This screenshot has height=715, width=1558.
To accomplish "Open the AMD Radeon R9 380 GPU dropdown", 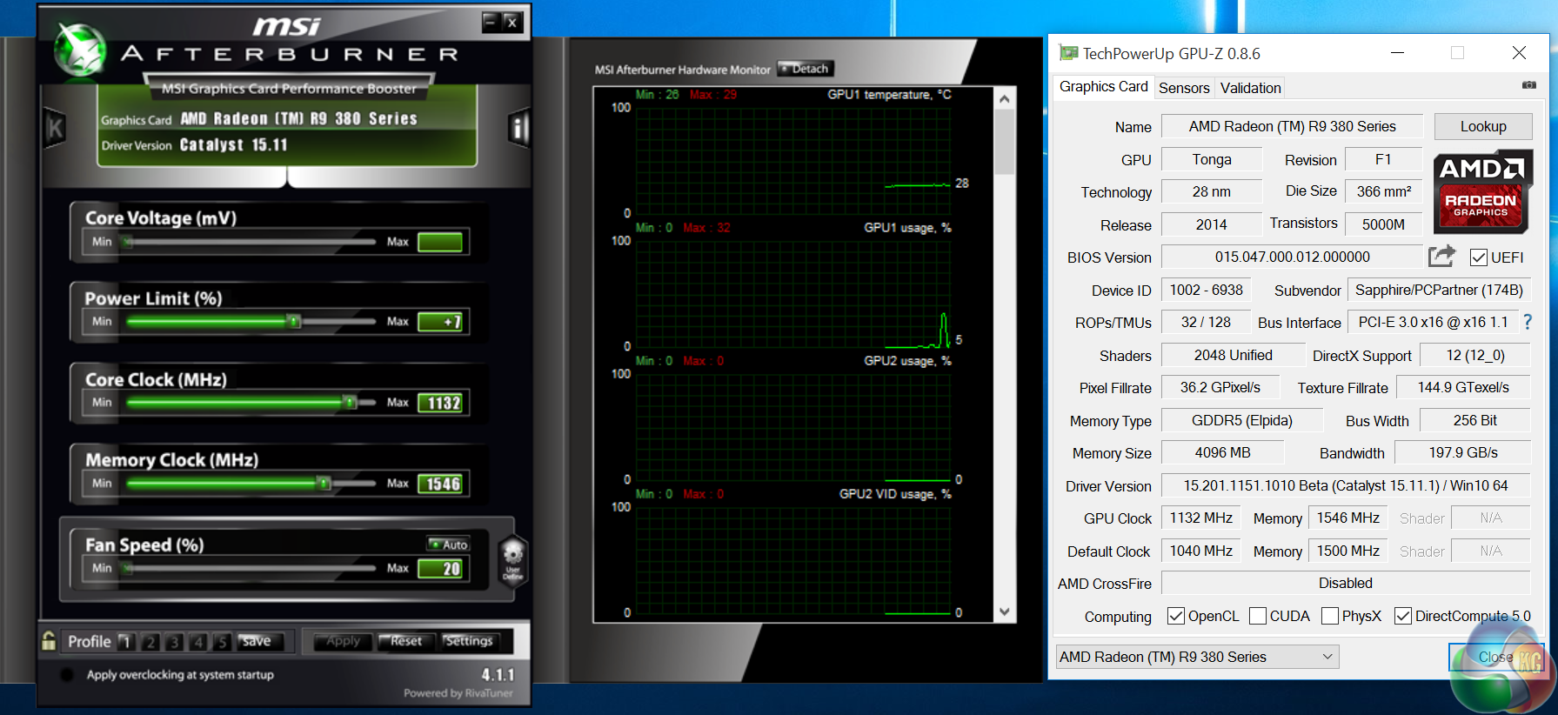I will (x=1197, y=657).
